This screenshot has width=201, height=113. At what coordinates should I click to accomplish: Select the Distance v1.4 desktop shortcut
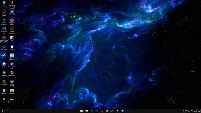pyautogui.click(x=12, y=100)
